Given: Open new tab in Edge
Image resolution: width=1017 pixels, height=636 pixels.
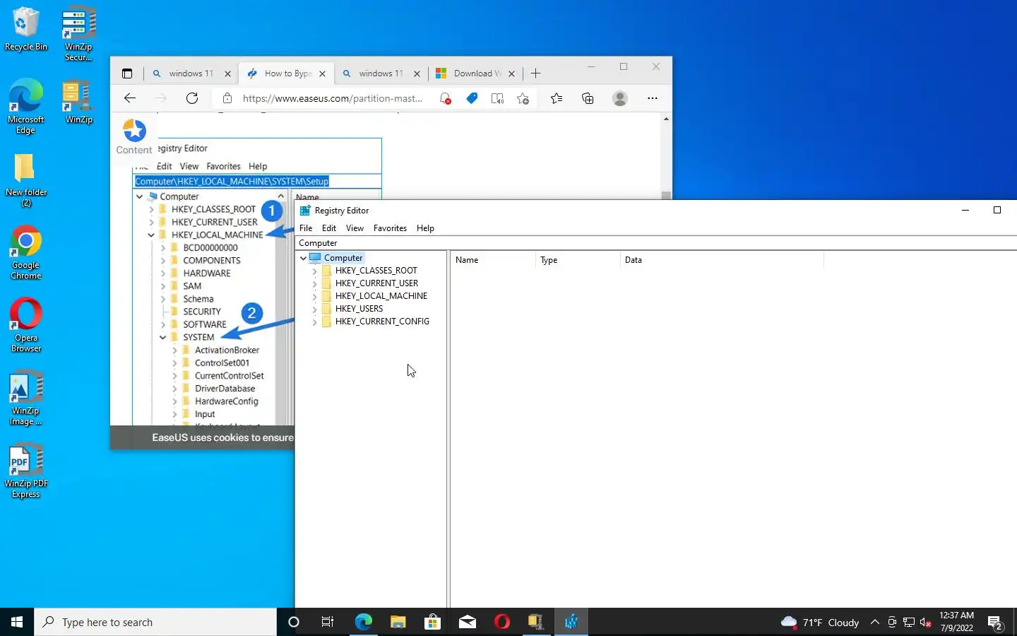Looking at the screenshot, I should click(536, 73).
